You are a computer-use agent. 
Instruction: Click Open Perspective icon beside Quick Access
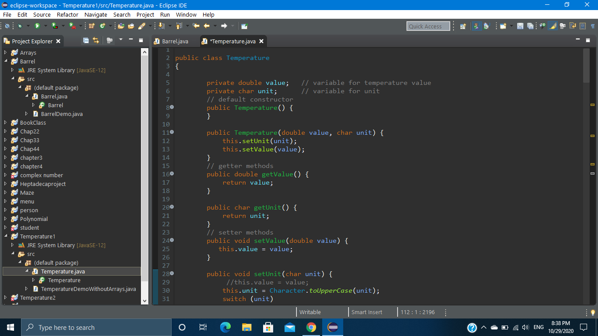463,26
